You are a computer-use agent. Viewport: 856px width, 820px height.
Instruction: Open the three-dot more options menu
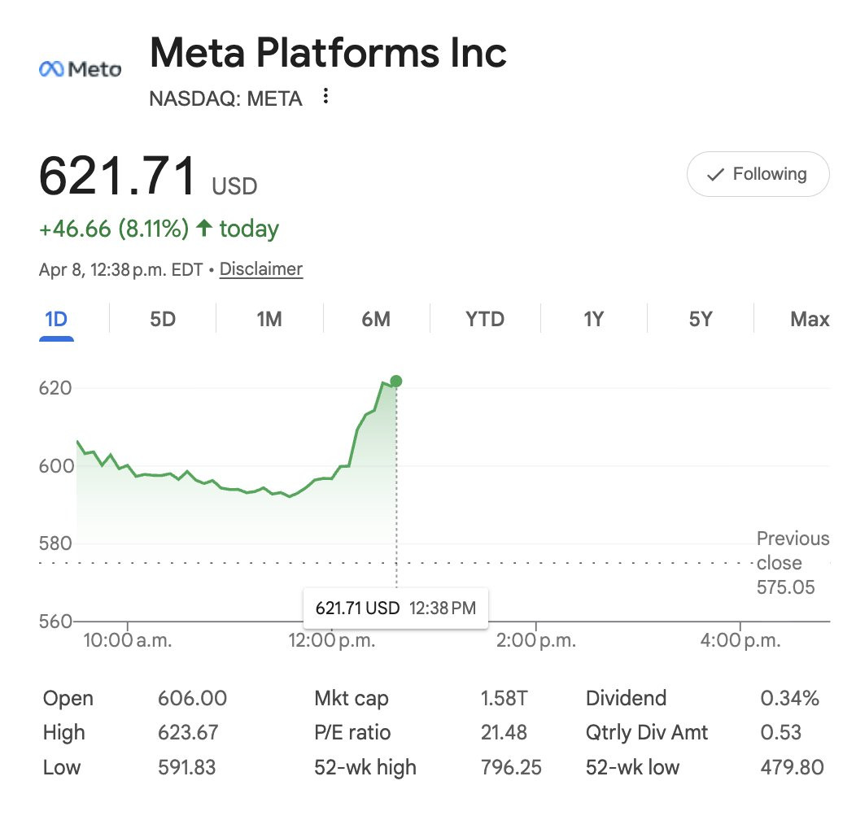325,97
